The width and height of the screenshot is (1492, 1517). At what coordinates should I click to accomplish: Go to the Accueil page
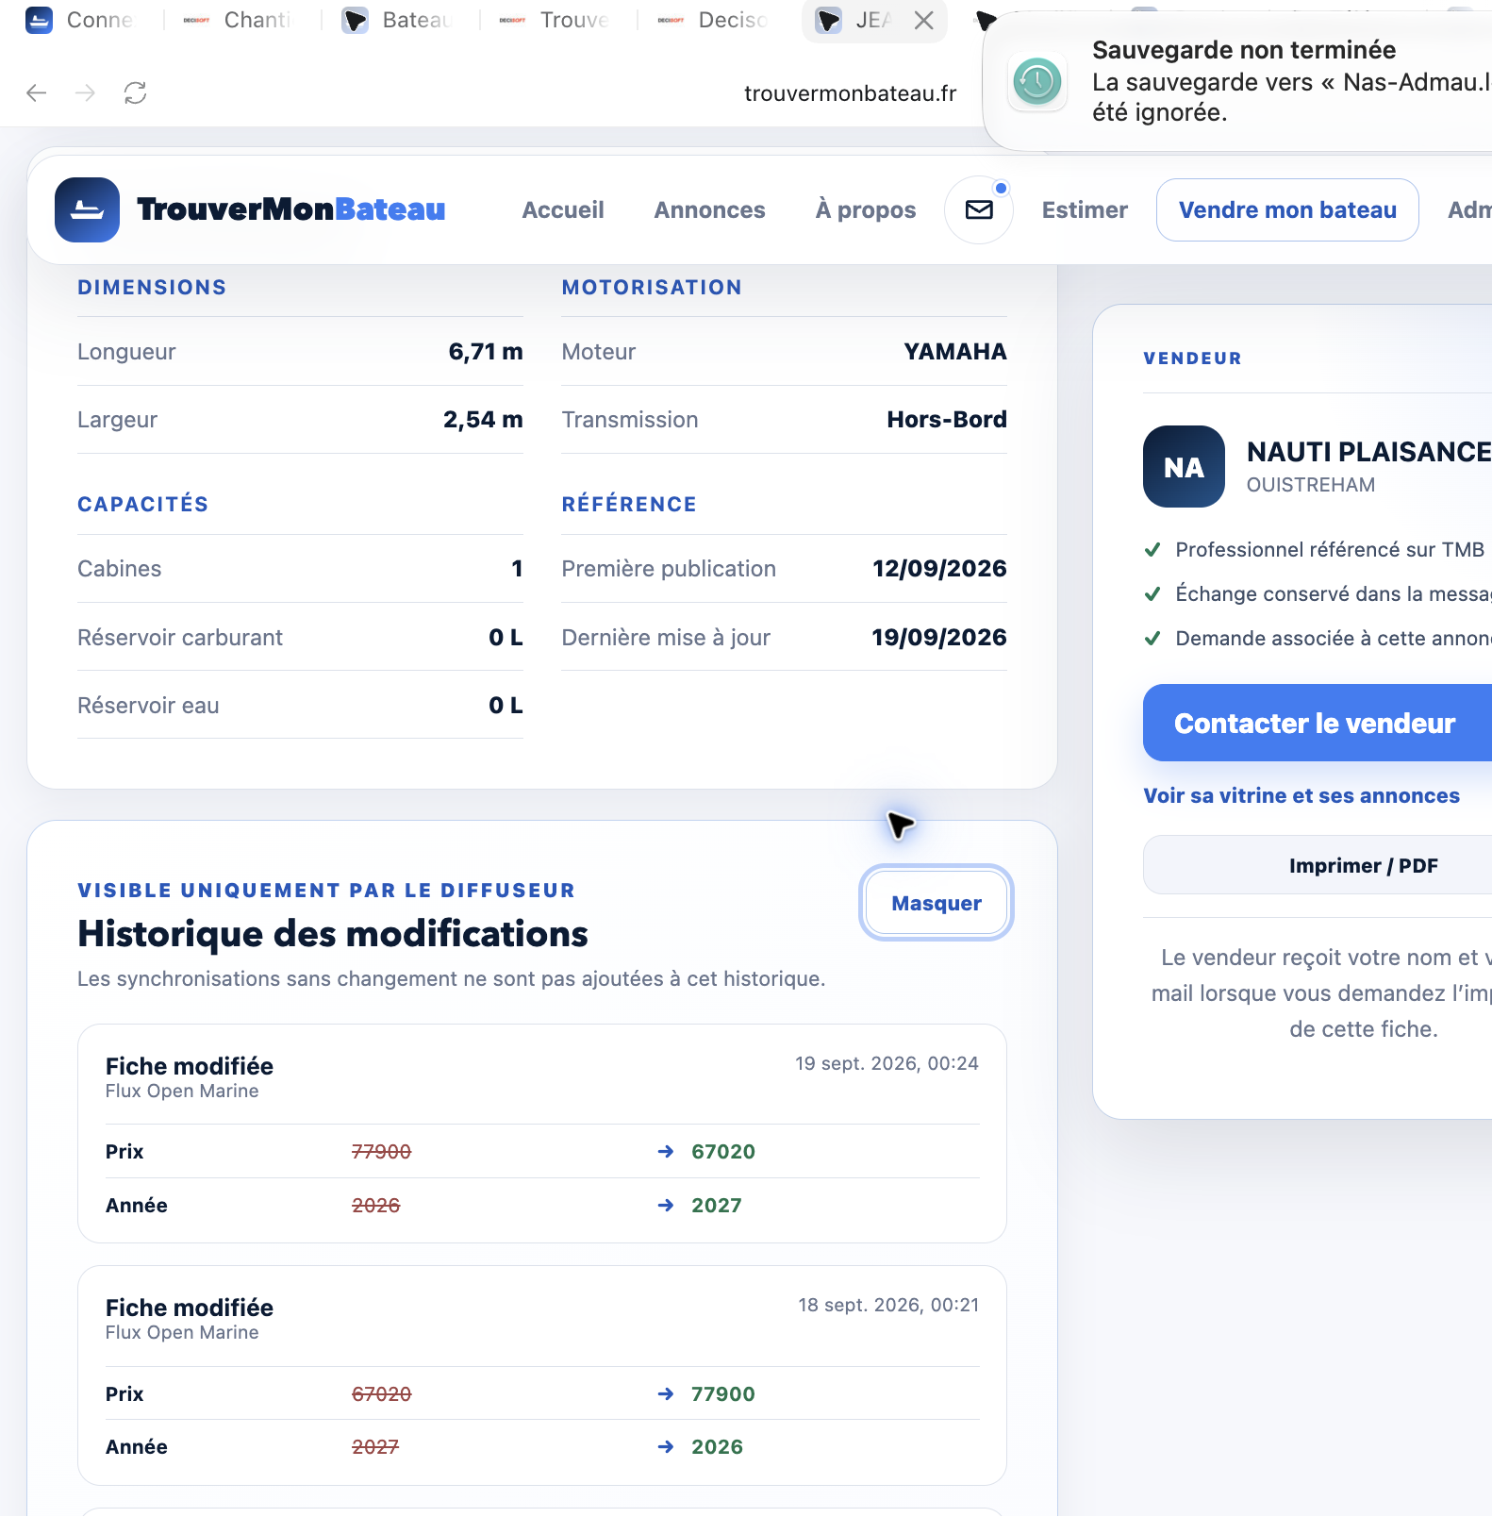563,209
